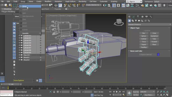Hide Cylinder007 using its eye icon
The width and height of the screenshot is (172, 97).
(x=20, y=48)
